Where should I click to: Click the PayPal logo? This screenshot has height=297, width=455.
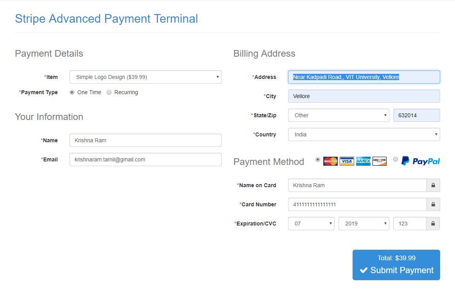(x=421, y=161)
